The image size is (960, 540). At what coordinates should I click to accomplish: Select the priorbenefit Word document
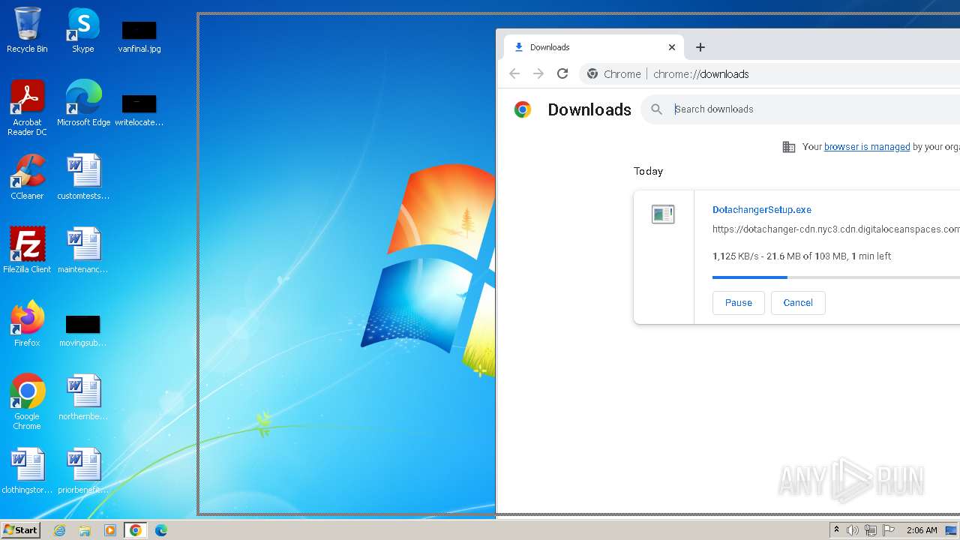83,472
